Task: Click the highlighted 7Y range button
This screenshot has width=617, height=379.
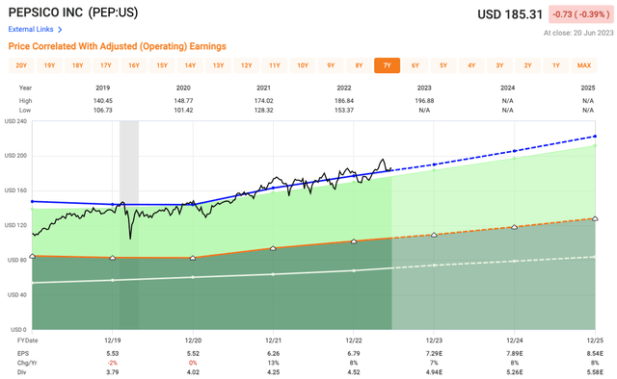Action: pos(388,65)
